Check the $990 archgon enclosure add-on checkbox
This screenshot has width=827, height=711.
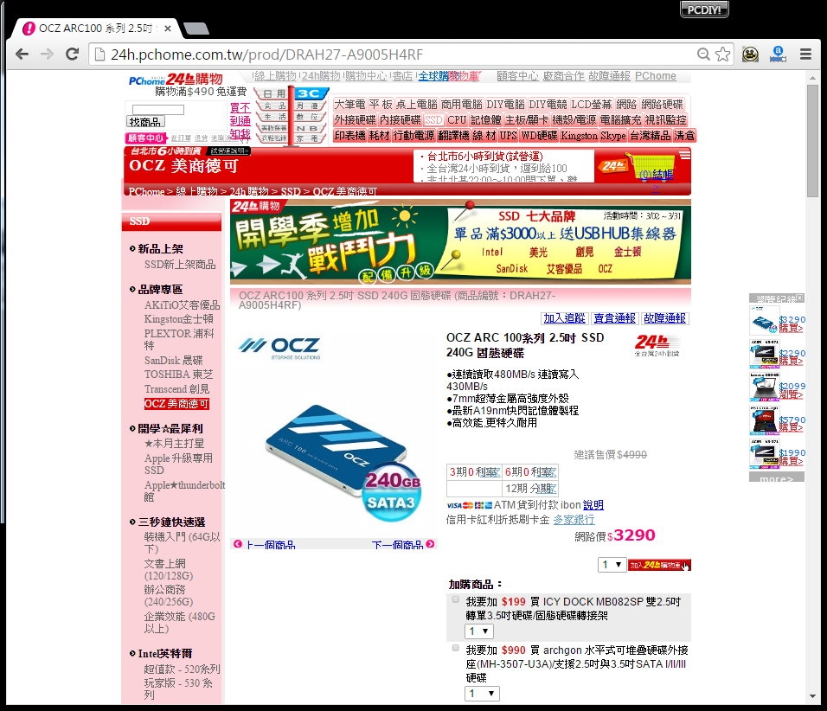tap(456, 648)
